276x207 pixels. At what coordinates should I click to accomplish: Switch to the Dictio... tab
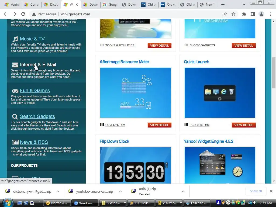tap(51, 5)
